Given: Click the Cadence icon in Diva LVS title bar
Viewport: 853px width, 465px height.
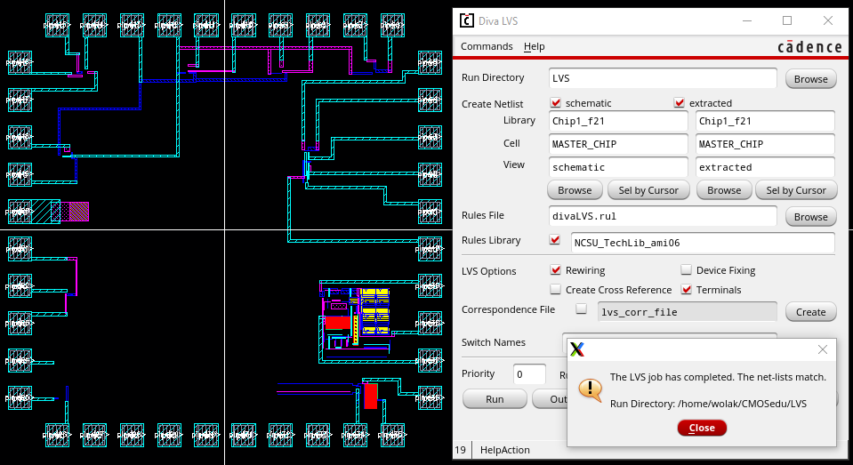Looking at the screenshot, I should (x=467, y=20).
